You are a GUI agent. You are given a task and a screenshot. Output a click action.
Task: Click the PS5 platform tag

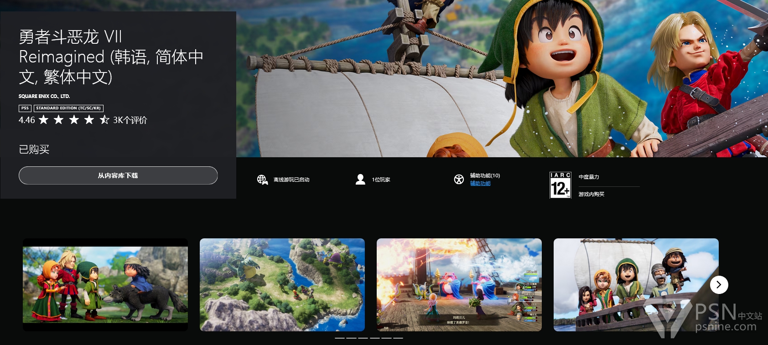point(25,108)
